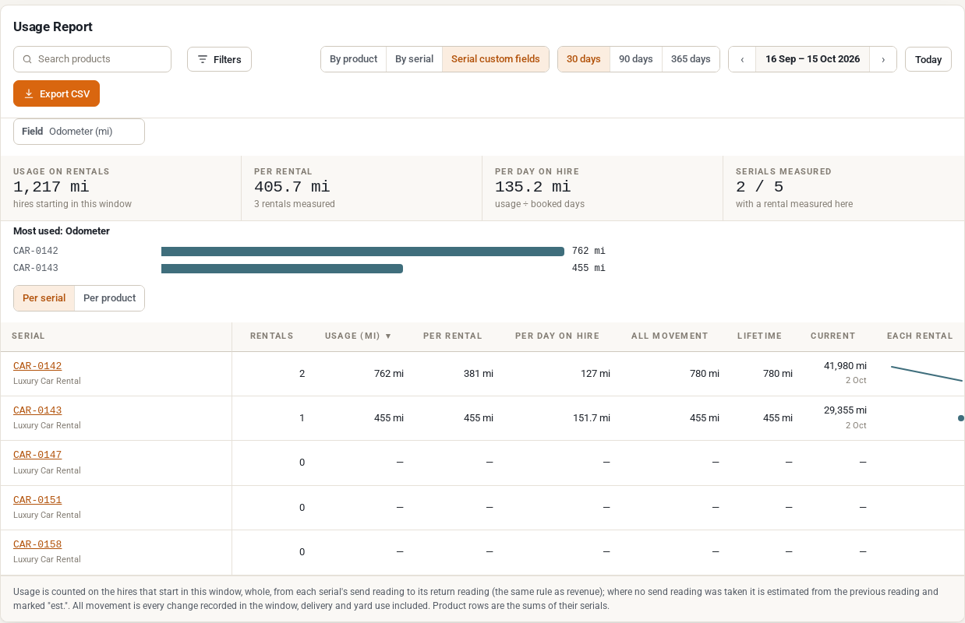Click 'hires starting in this window' caption
Viewport: 965px width, 623px height.
(x=72, y=204)
